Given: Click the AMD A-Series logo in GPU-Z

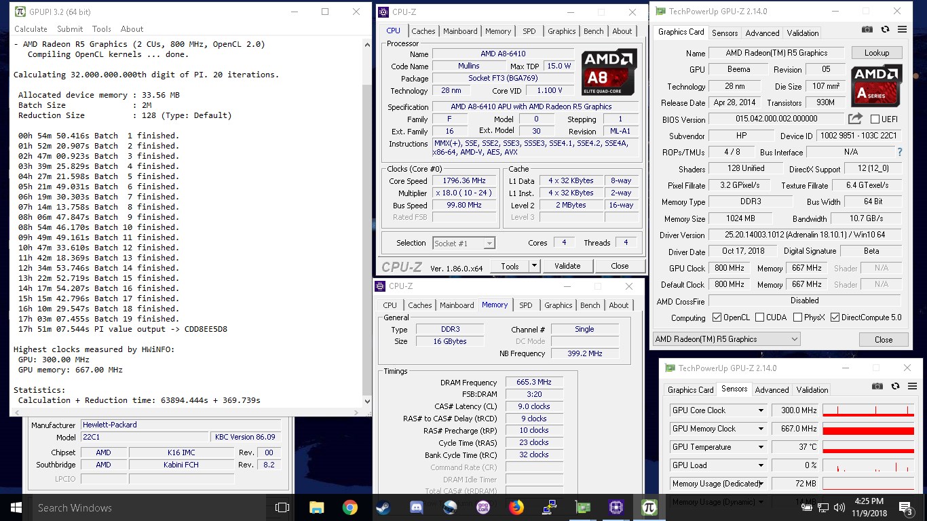Looking at the screenshot, I should pos(876,85).
